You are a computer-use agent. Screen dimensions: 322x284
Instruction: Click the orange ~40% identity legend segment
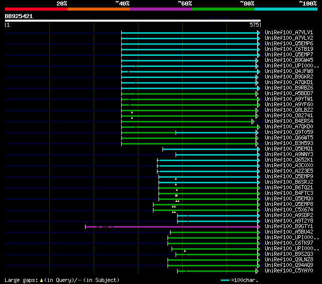tap(99, 9)
